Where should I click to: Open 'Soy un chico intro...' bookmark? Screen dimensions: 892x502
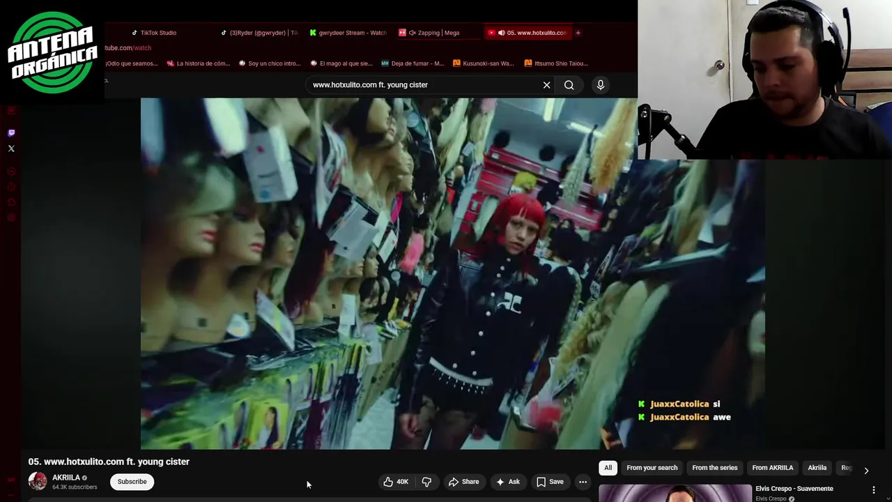point(270,63)
